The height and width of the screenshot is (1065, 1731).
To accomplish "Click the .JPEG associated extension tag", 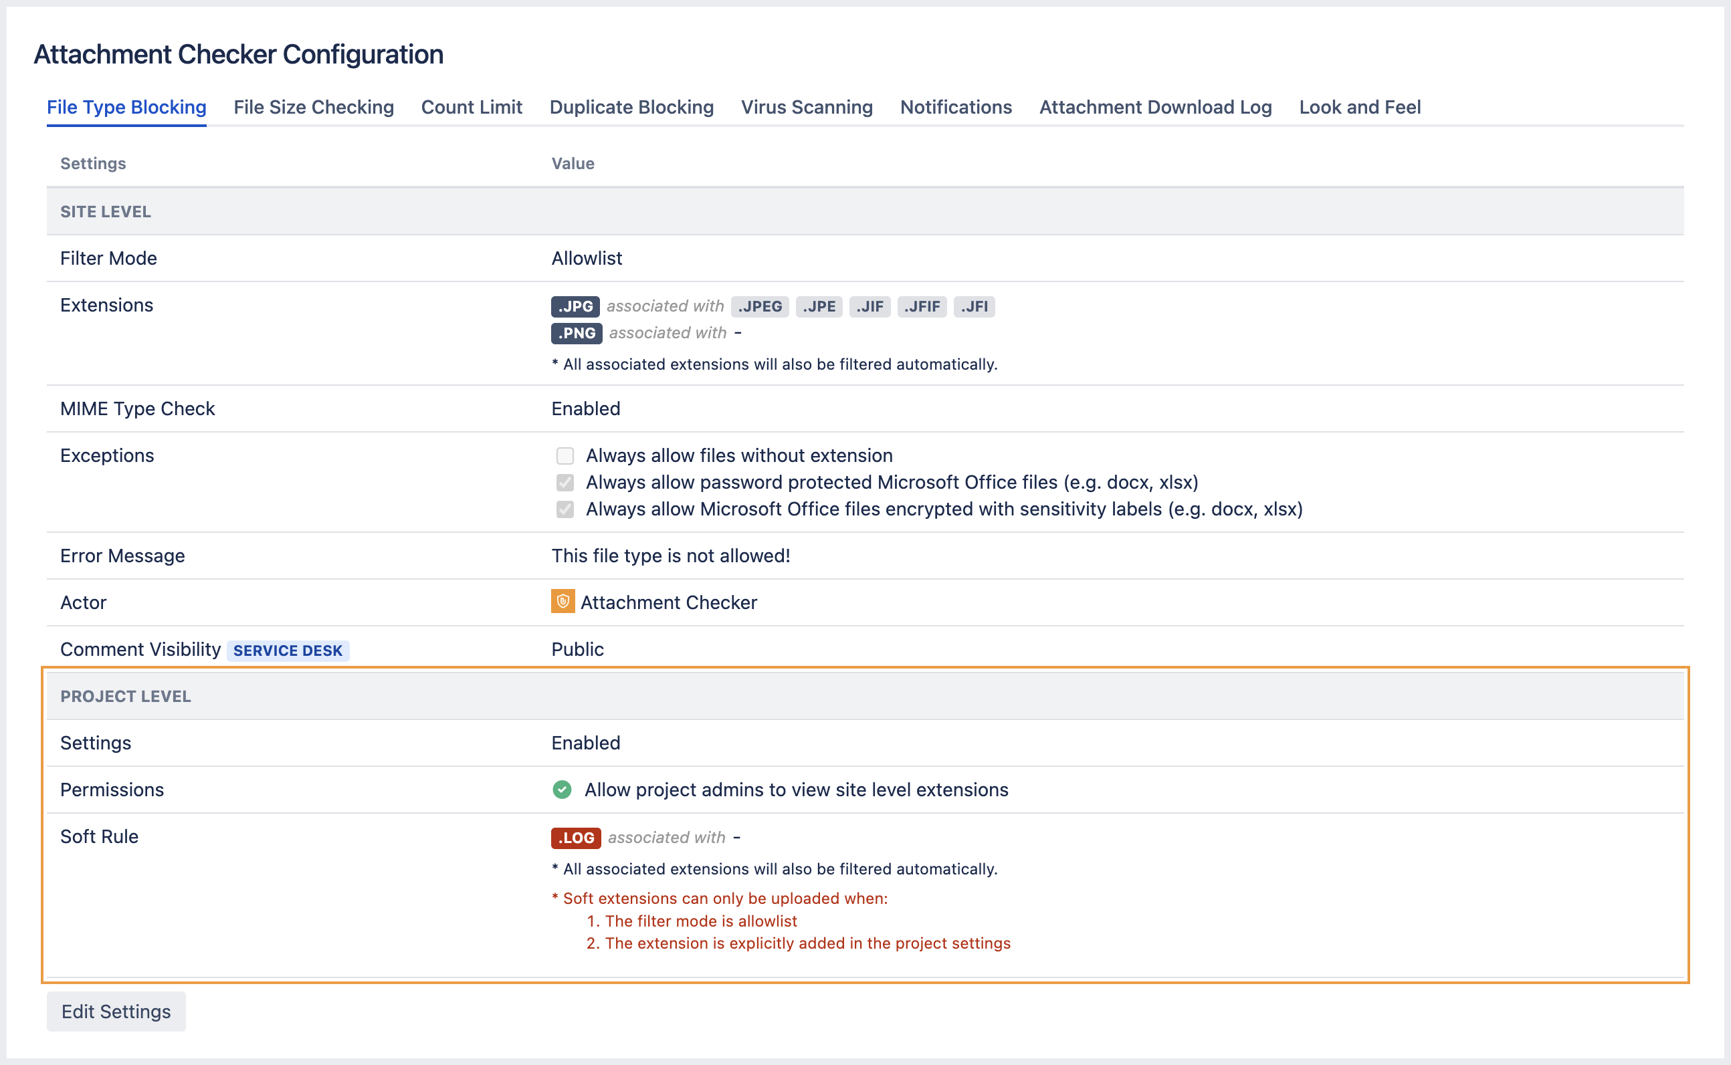I will [x=759, y=306].
